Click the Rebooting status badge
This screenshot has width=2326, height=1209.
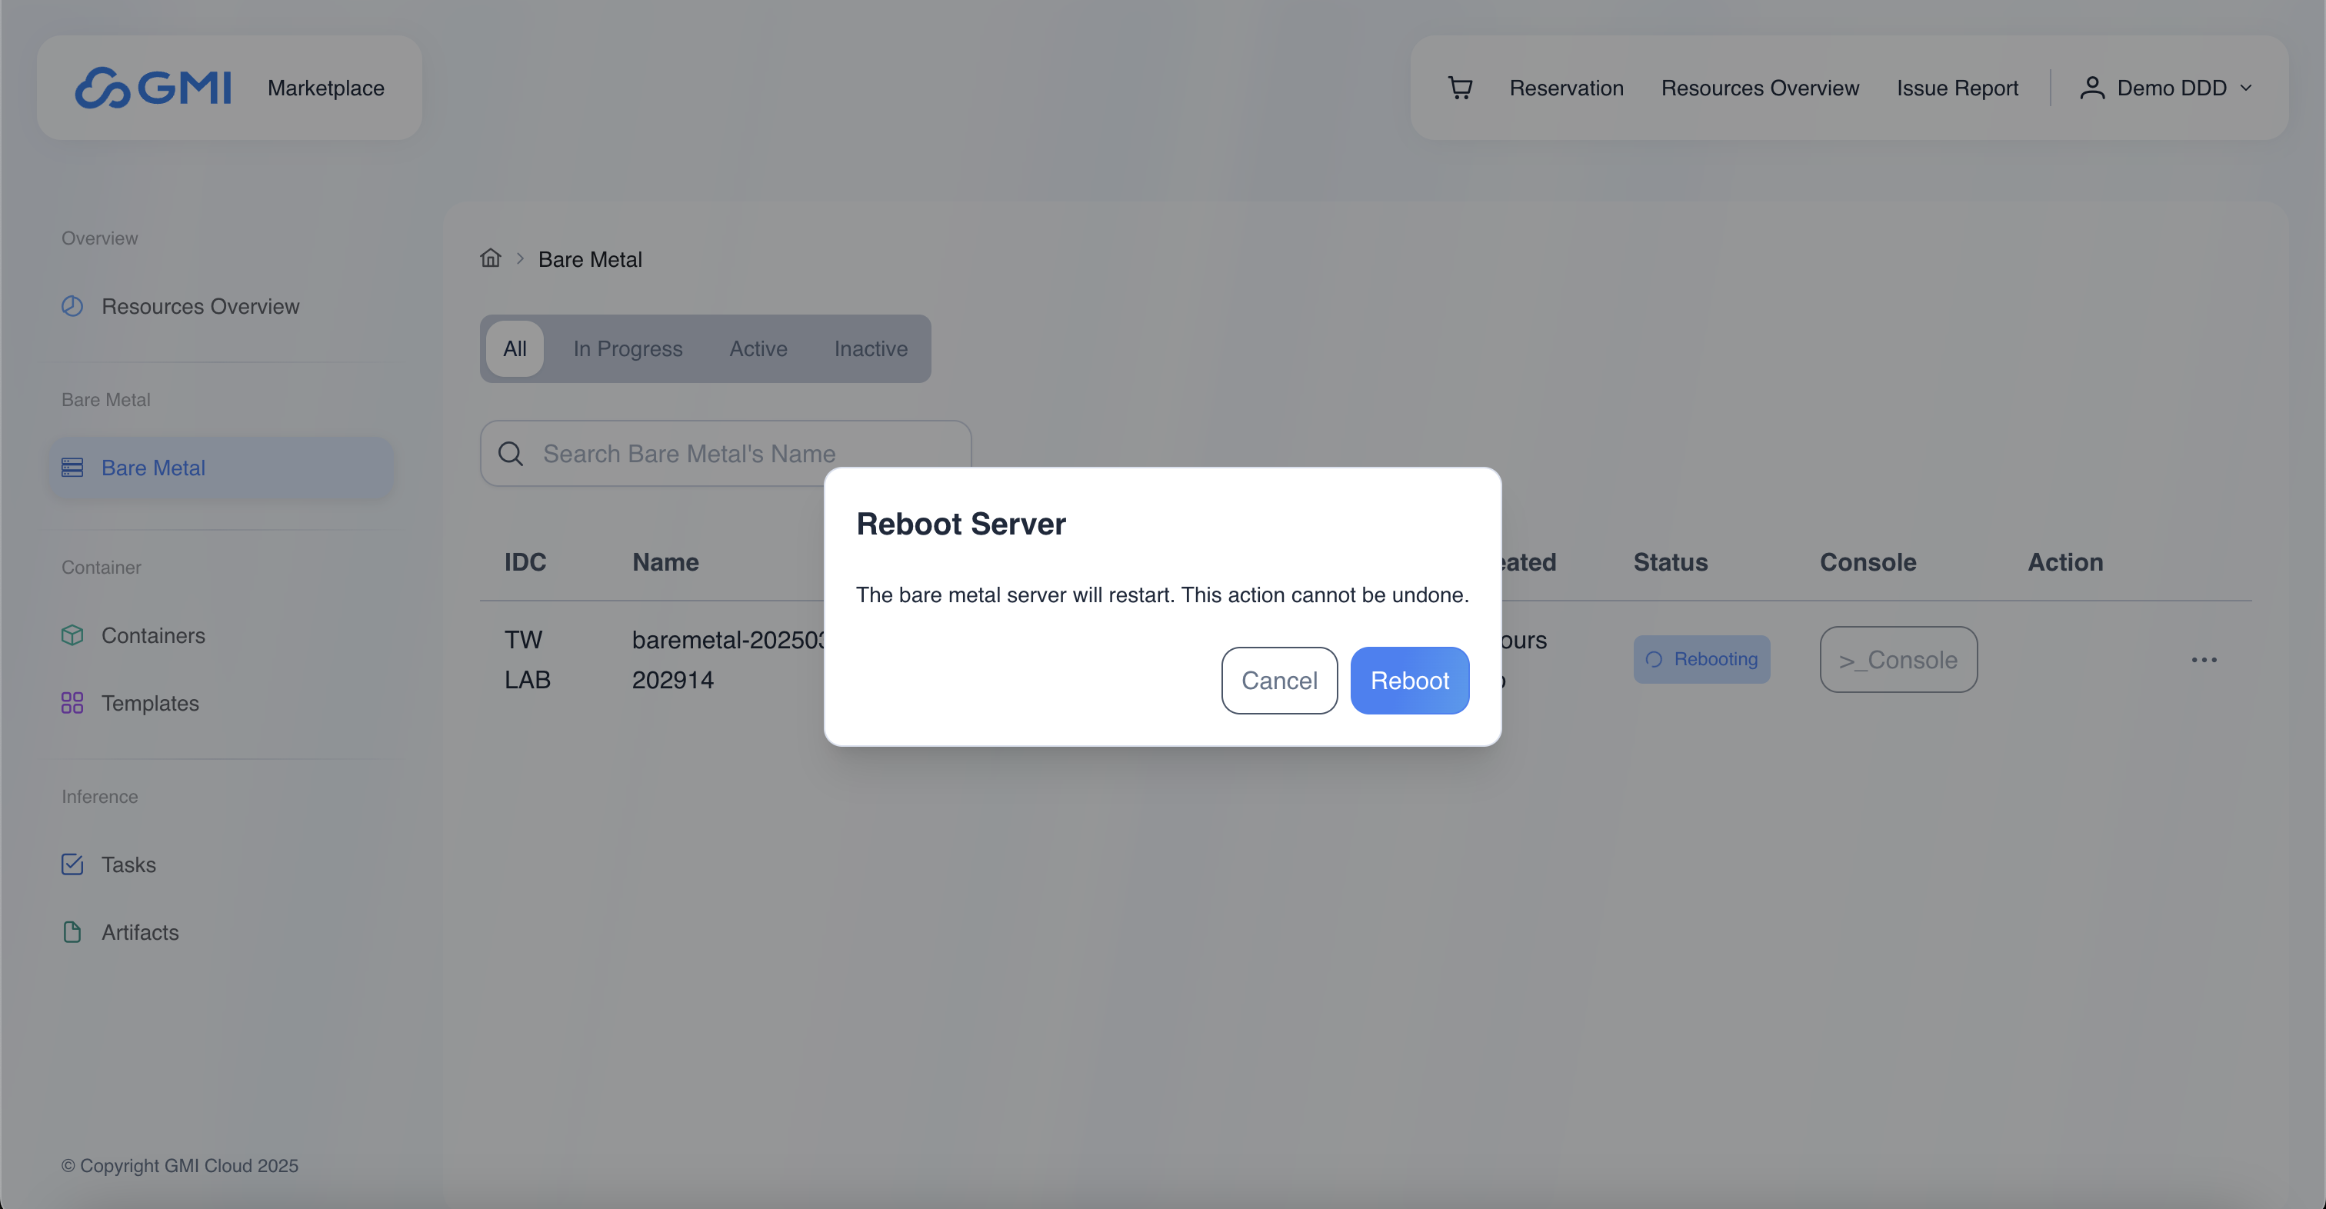(1701, 659)
